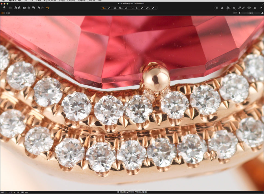Activate the Loupe zoom tool
Image resolution: width=264 pixels, height=194 pixels.
click(115, 8)
